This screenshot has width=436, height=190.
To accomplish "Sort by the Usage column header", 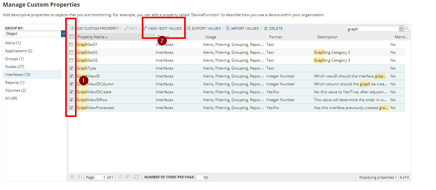I will click(x=211, y=37).
